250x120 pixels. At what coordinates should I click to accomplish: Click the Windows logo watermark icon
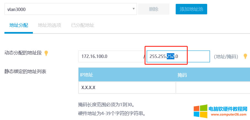click(200, 111)
